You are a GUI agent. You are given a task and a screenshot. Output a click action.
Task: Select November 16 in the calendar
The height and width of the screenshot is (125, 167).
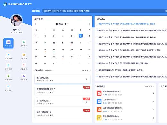pyautogui.click(x=45, y=50)
